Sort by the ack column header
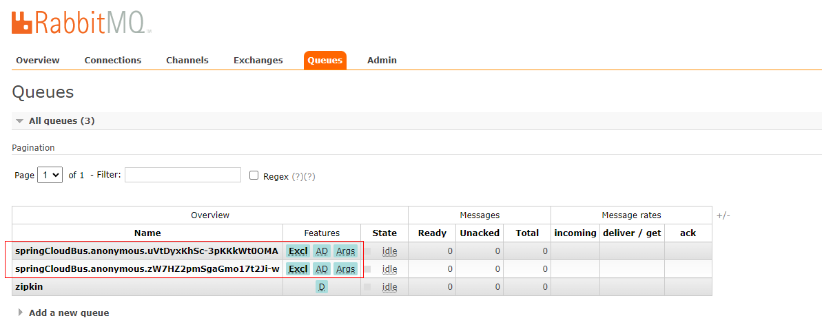The image size is (822, 318). point(688,233)
